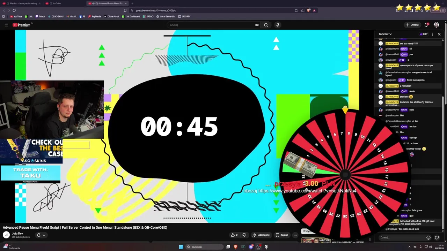Open the Jota Dev channel name link
Screen dimensions: 447x251
[x=17, y=234]
